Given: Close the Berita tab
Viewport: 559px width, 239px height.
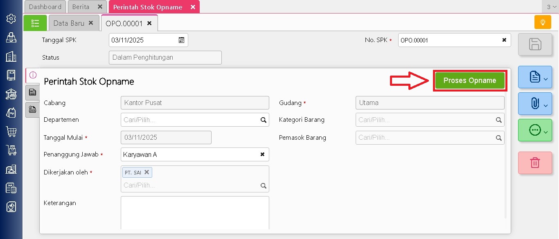Looking at the screenshot, I should (x=100, y=7).
